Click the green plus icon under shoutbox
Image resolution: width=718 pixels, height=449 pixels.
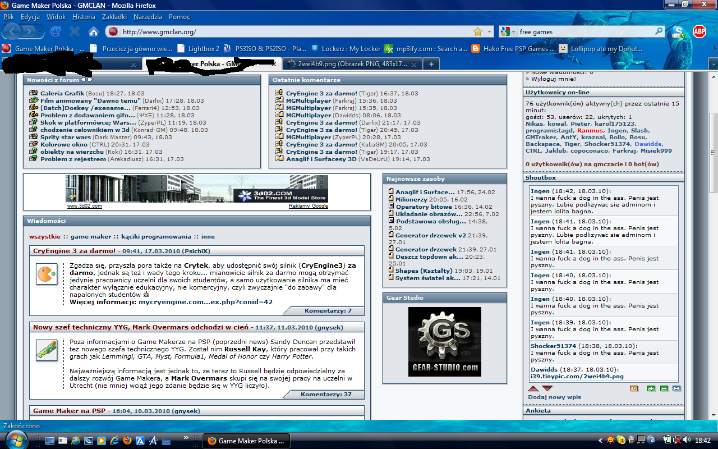pyautogui.click(x=651, y=388)
